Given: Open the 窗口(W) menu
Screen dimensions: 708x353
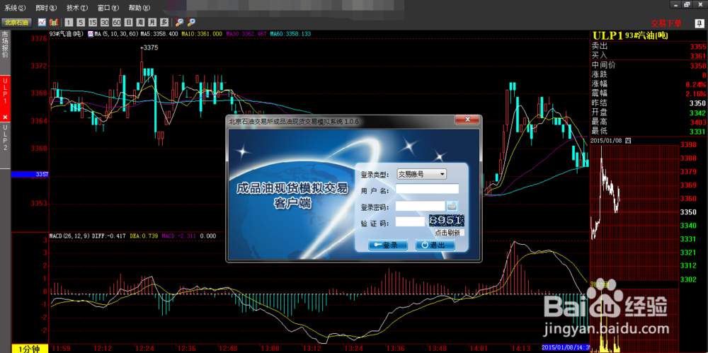Looking at the screenshot, I should click(x=108, y=8).
